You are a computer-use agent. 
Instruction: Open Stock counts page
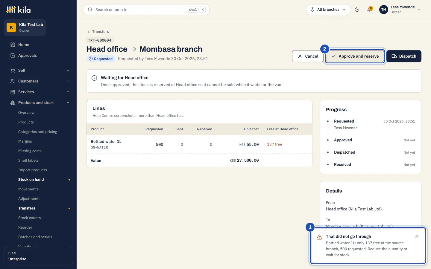pos(29,218)
